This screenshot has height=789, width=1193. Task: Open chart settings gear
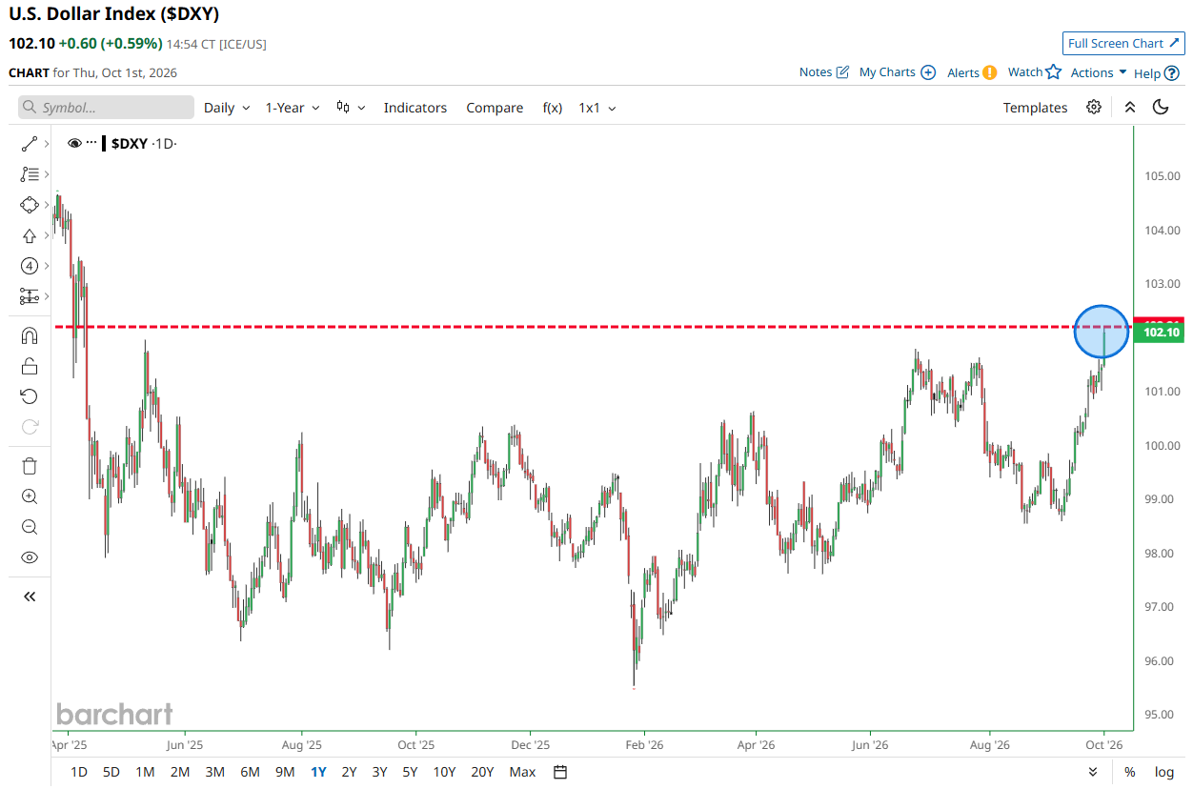[1094, 107]
